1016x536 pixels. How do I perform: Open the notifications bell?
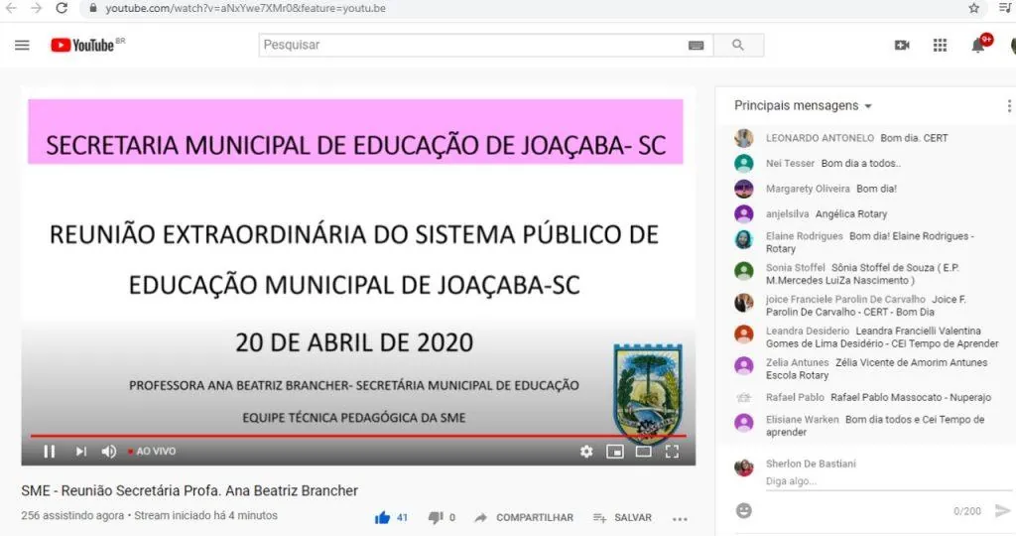click(x=977, y=46)
